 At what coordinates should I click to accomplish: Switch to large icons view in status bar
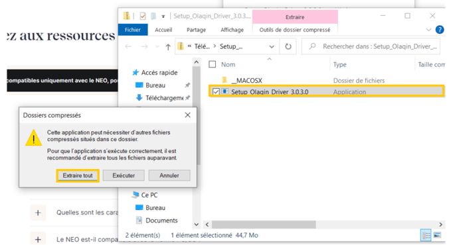pos(437,235)
